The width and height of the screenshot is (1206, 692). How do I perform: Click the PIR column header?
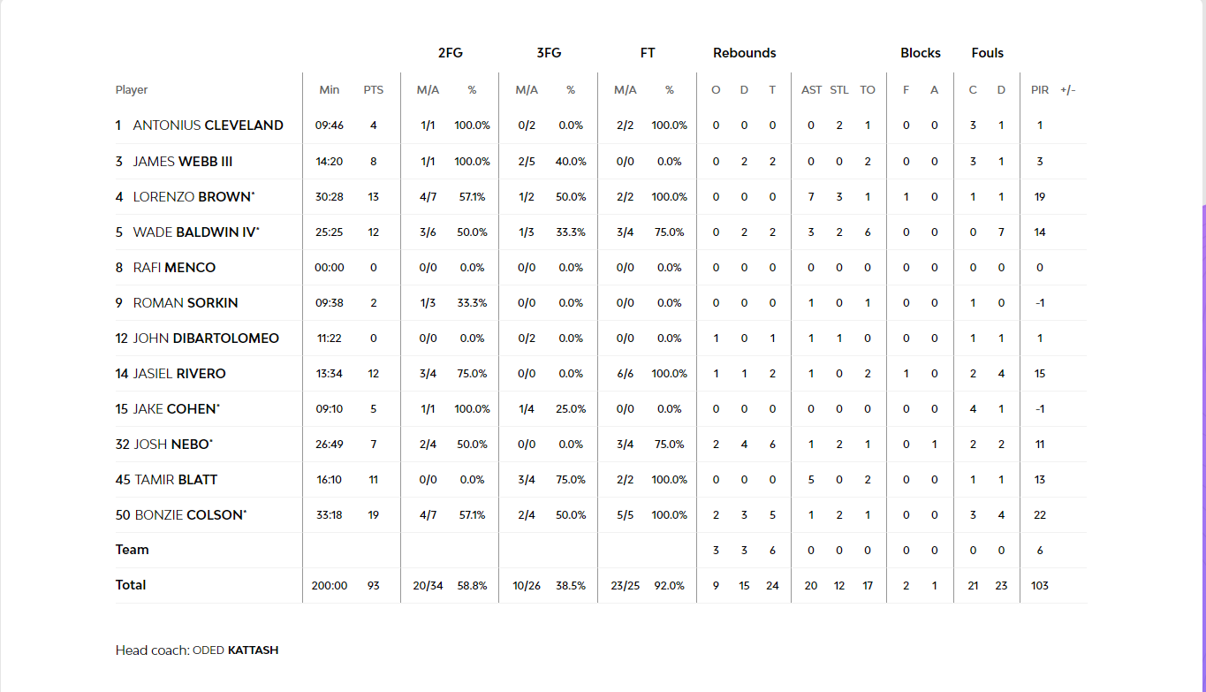tap(1040, 90)
